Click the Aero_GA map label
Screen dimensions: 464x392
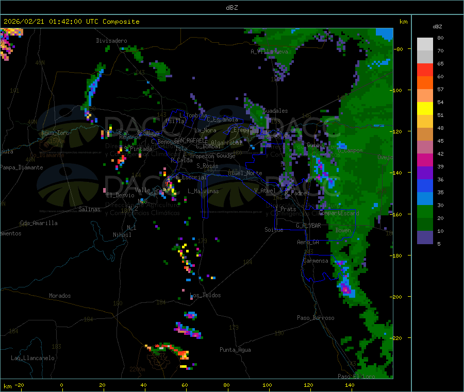308,242
